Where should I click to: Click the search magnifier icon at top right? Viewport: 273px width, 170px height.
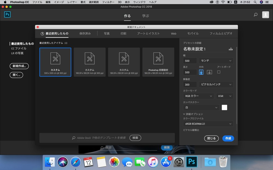[x=256, y=15]
